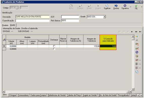The image size is (144, 98).
Task: Switch to the Itens bottom tab
Action: (x=5, y=95)
